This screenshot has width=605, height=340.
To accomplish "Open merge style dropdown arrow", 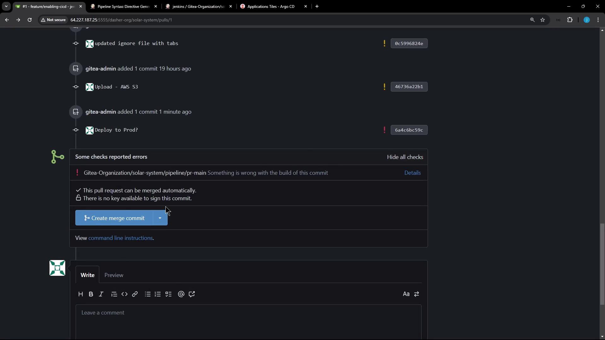I will click(160, 218).
